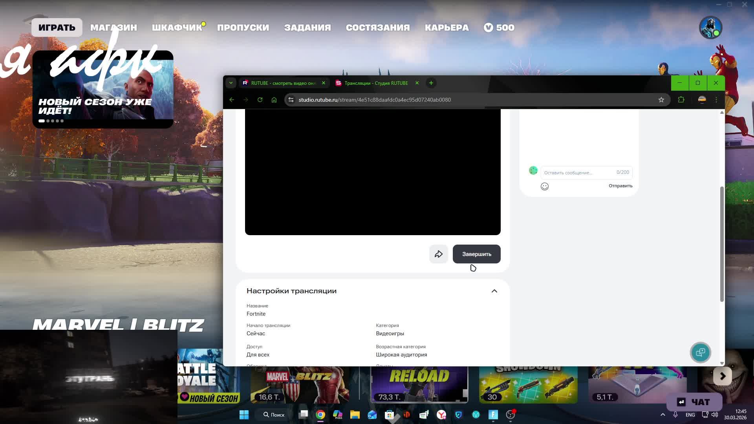The width and height of the screenshot is (754, 424).
Task: Click the share arrow icon beside Завершить
Action: [439, 254]
